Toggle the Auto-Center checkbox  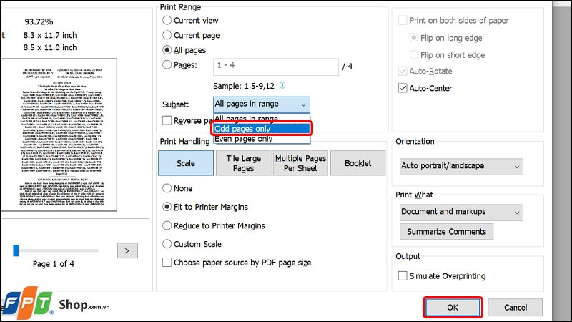(x=403, y=88)
